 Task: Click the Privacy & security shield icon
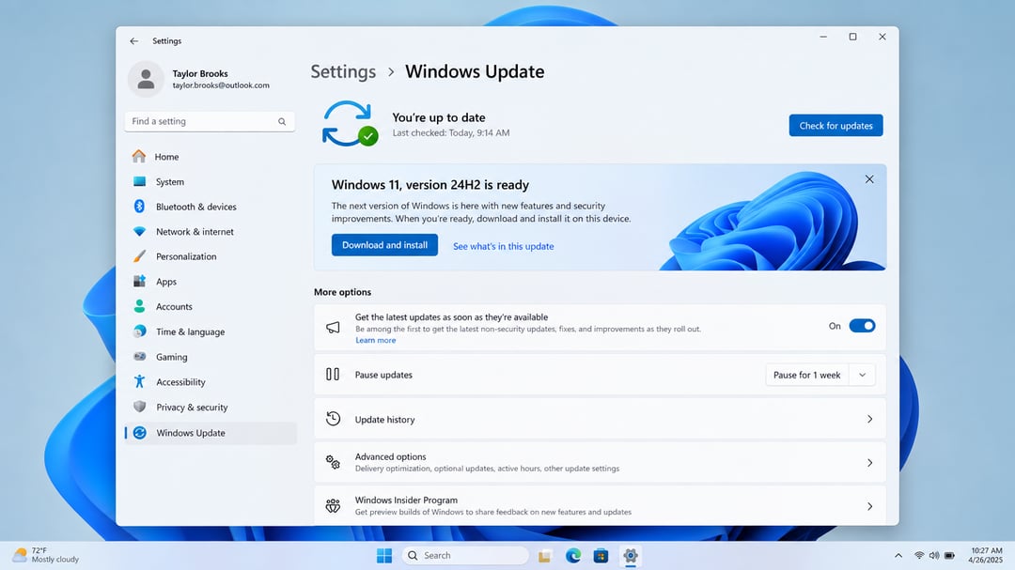(139, 407)
